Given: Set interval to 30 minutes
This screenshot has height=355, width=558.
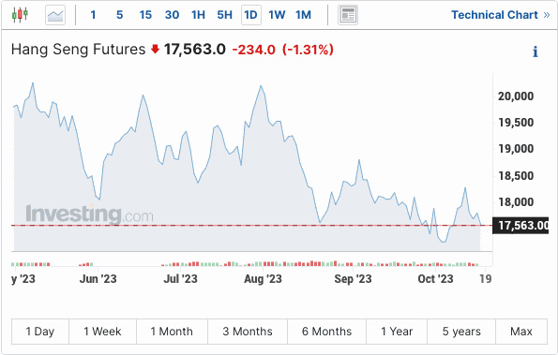Looking at the screenshot, I should [x=172, y=15].
